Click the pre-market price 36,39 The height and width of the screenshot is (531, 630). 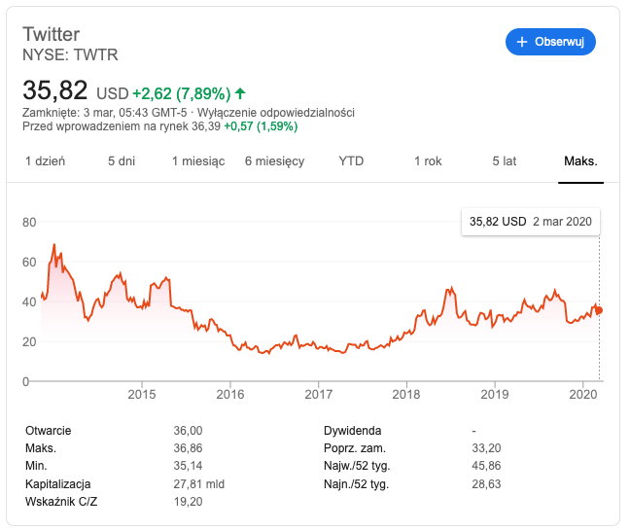206,126
